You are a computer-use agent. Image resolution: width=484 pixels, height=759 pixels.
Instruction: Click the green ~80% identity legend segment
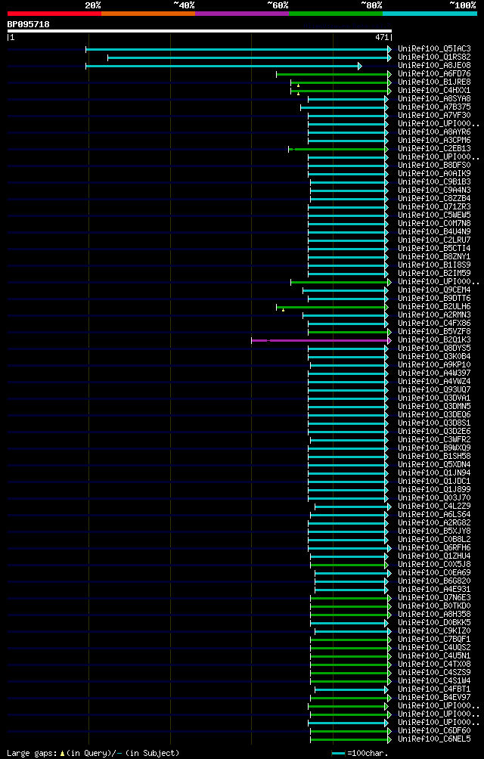pos(336,14)
